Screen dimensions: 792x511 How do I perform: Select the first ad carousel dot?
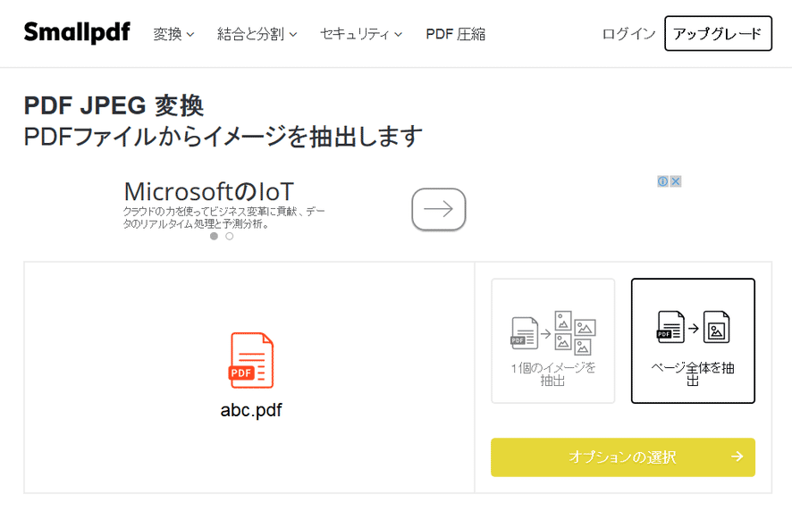215,236
